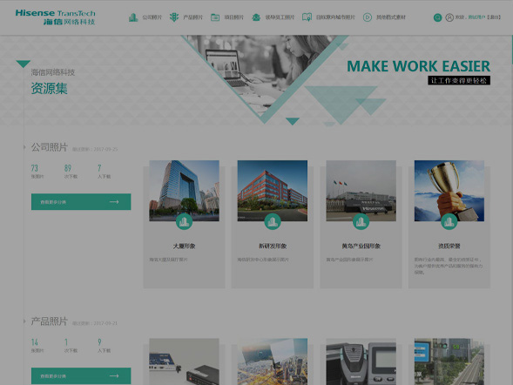Expand the 公司照片 section arrow
The image size is (513, 385).
[x=24, y=147]
